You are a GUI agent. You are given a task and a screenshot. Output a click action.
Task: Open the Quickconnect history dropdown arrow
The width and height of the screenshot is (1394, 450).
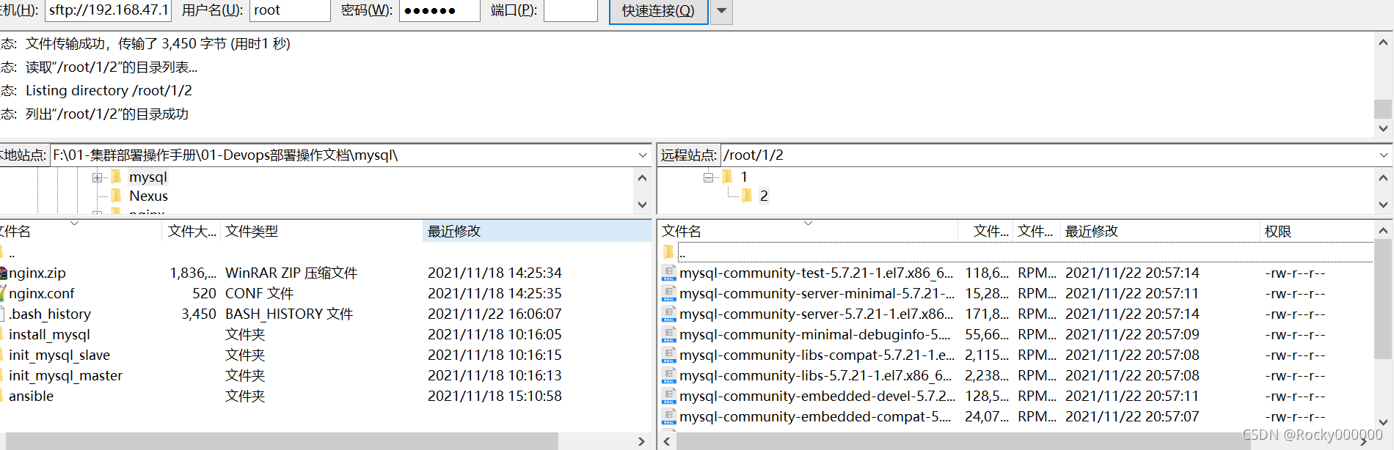[x=721, y=11]
